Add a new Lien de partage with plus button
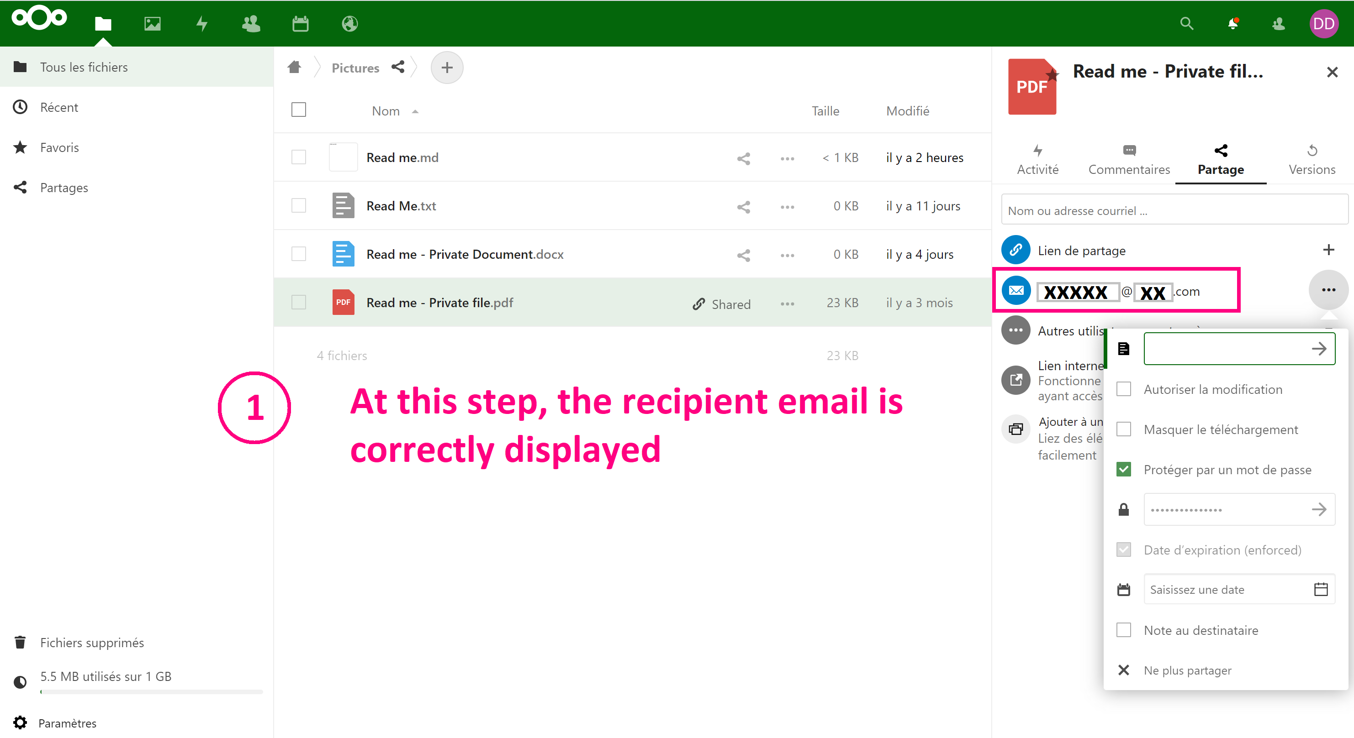Screen dimensions: 1354x738 pyautogui.click(x=1329, y=250)
